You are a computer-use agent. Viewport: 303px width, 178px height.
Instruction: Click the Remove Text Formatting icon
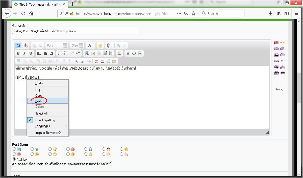pyautogui.click(x=26, y=46)
